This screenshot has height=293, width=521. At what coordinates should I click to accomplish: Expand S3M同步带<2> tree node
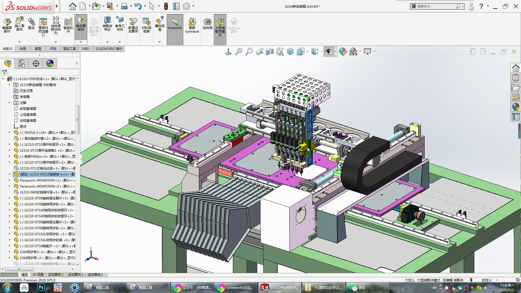click(9, 258)
